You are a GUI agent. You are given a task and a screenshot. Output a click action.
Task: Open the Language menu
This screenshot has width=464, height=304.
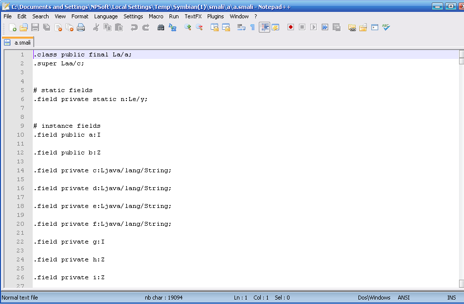point(106,16)
